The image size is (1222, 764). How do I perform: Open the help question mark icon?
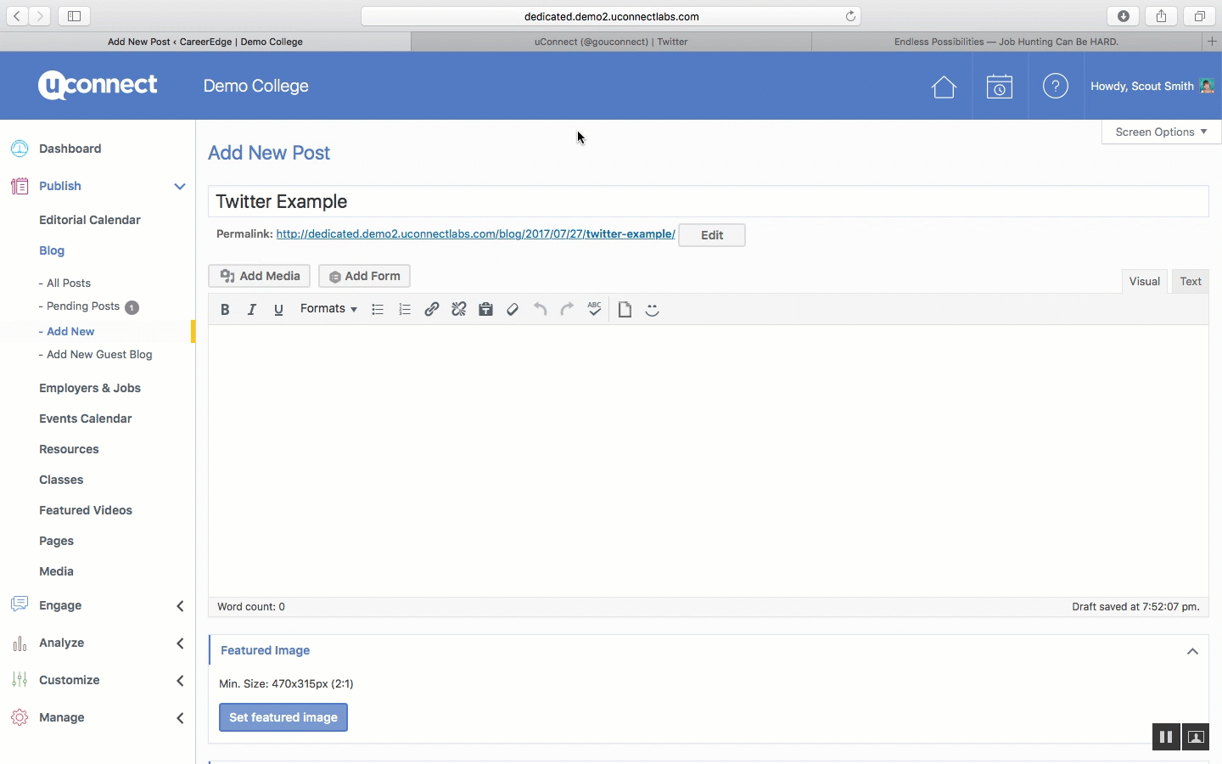pyautogui.click(x=1056, y=87)
